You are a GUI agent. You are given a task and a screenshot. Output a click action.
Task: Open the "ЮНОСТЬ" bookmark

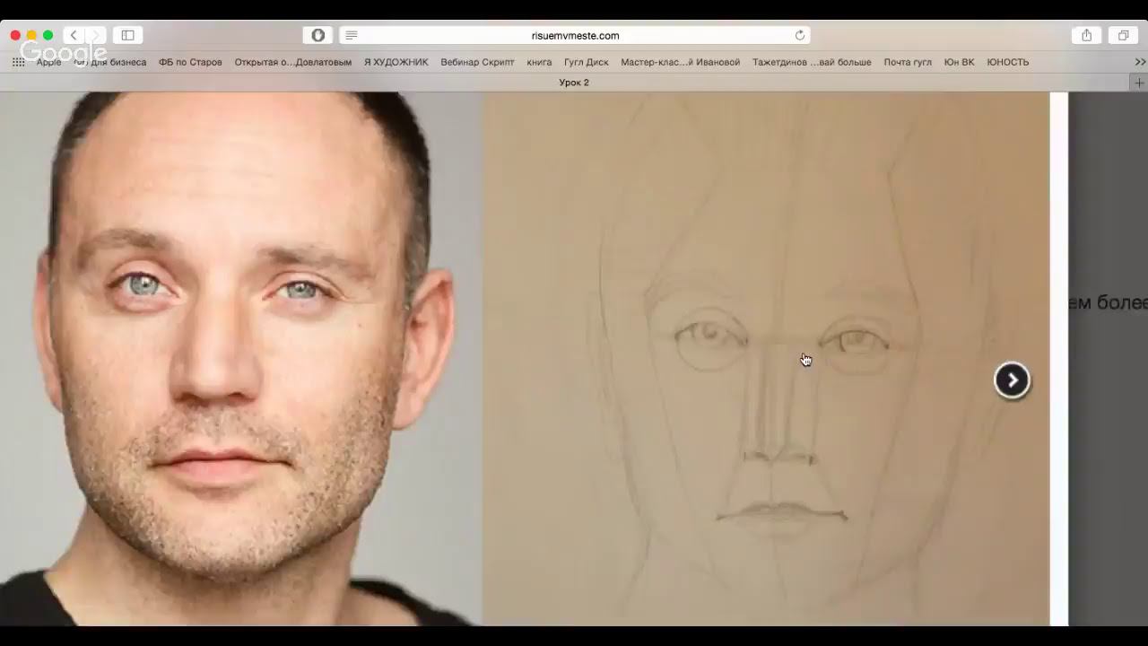pyautogui.click(x=1007, y=62)
